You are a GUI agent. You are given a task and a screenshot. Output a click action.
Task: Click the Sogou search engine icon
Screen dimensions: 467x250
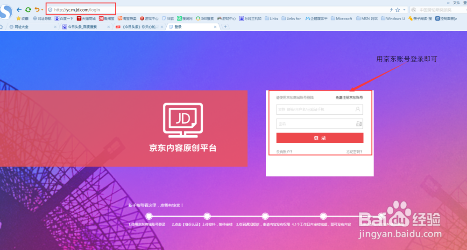tap(413, 10)
